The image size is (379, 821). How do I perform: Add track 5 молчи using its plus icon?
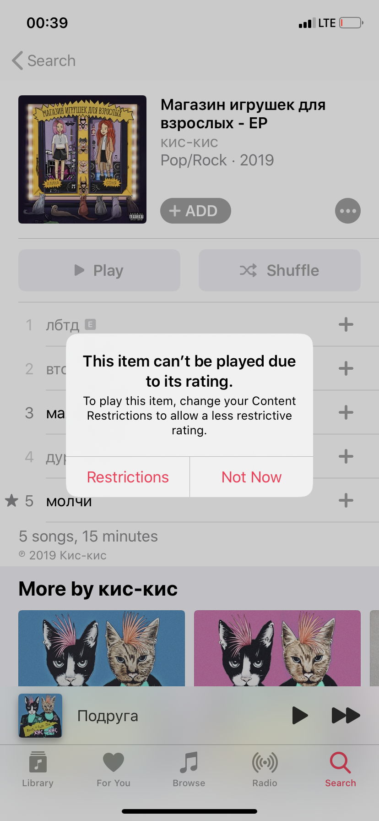(346, 500)
